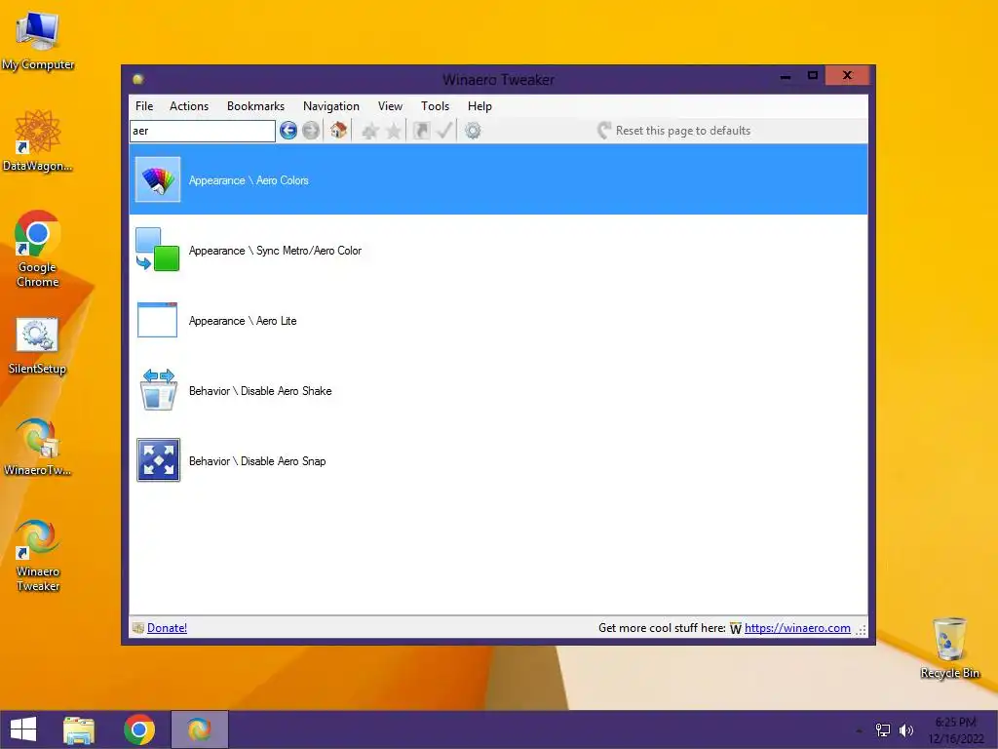The width and height of the screenshot is (998, 749).
Task: Select 'Behavior \ Disable Aero Snap' result text
Action: click(257, 460)
